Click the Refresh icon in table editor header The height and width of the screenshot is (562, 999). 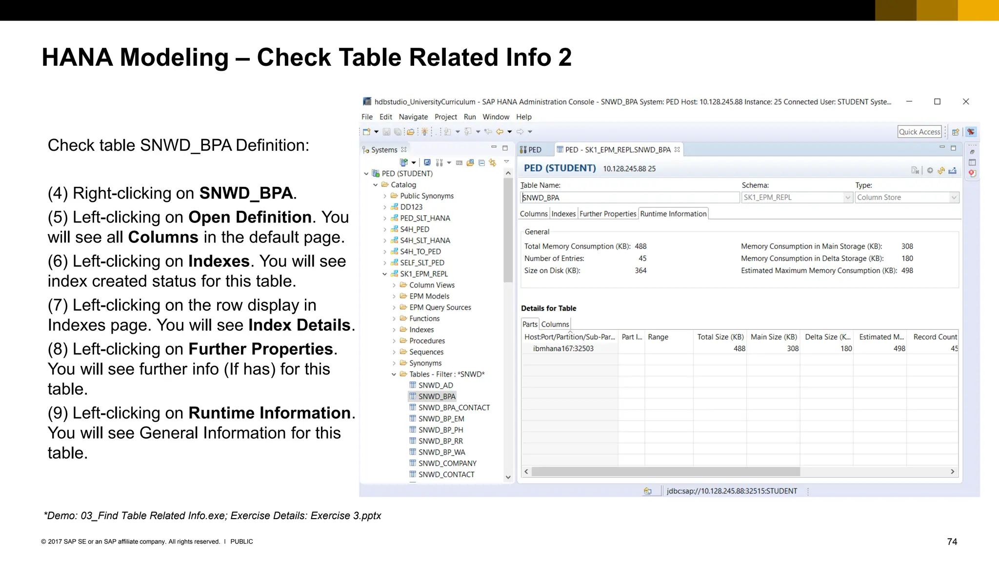pos(941,170)
